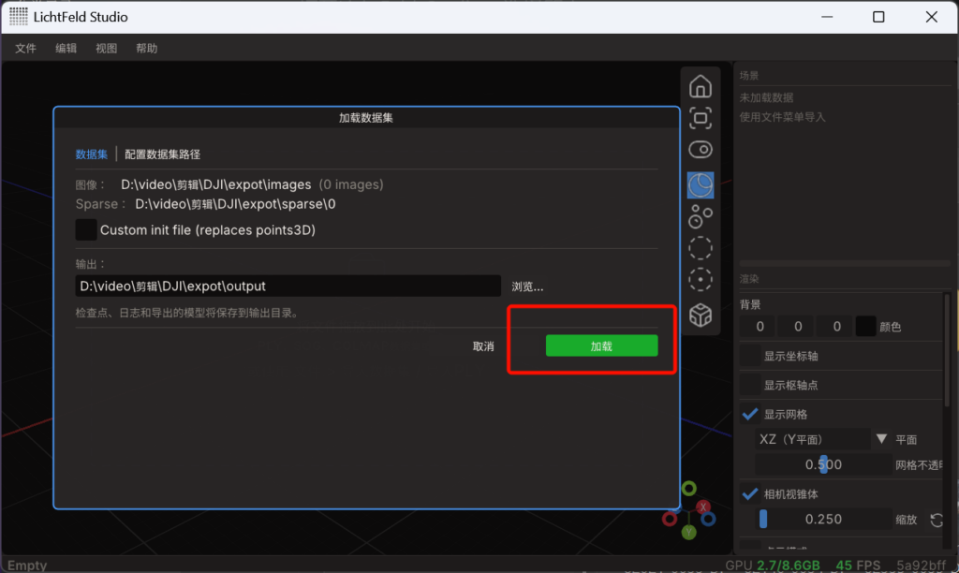Click 浏览... to choose the output folder

[x=527, y=286]
